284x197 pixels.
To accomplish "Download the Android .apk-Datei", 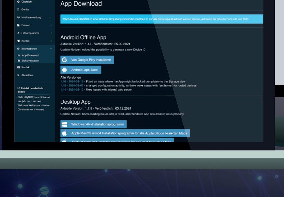I will [x=81, y=70].
